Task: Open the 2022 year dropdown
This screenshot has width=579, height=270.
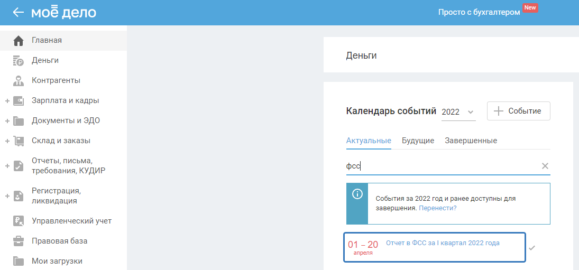Action: 458,112
